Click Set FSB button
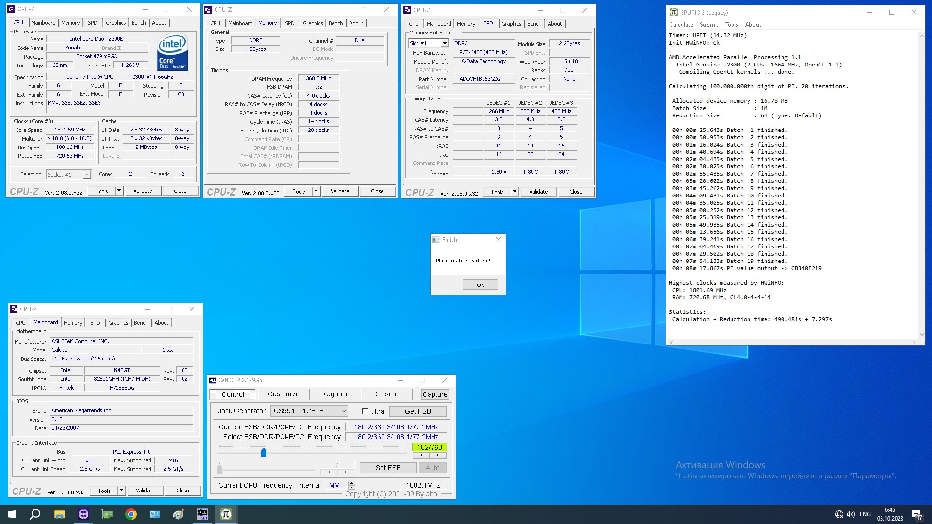Screen dimensions: 932x524 tap(388, 468)
